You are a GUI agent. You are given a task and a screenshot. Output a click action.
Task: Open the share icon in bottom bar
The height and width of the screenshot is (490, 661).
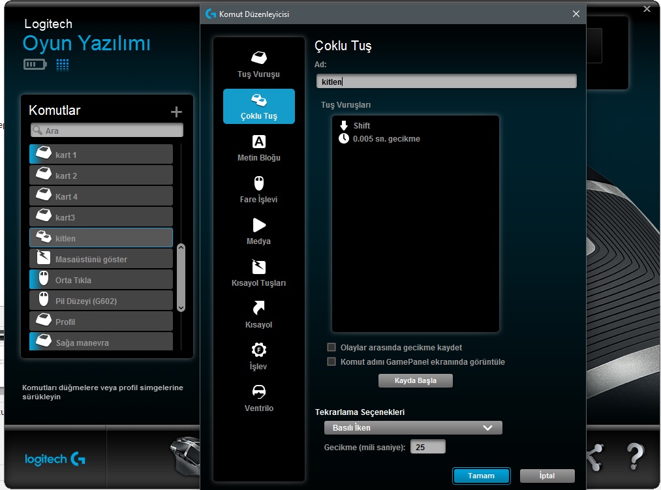pyautogui.click(x=595, y=457)
